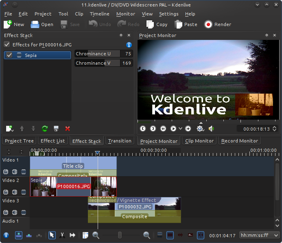Select the razor (scissors) tool
Screen dimensions: 282x243
[x=62, y=235]
